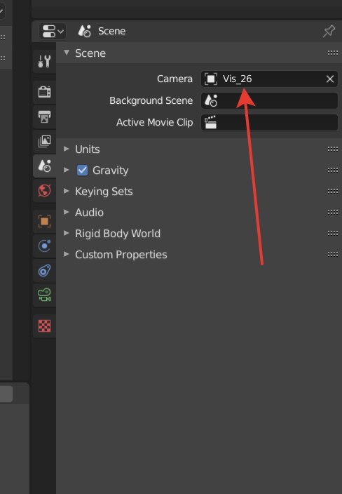Expand the Rigid Body World panel
The image size is (342, 494).
[67, 233]
